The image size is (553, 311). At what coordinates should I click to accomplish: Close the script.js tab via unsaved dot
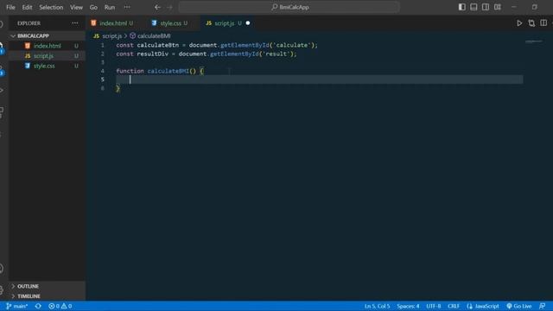click(x=248, y=23)
